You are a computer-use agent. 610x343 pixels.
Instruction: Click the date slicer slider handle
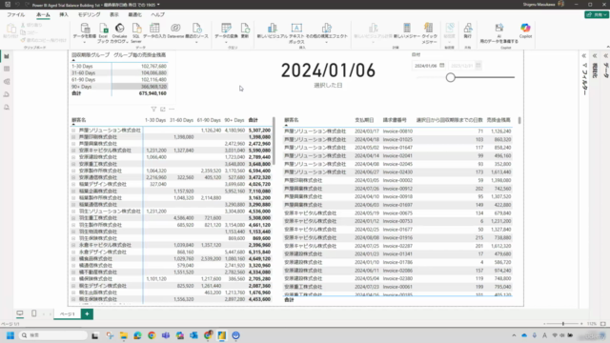tap(451, 77)
